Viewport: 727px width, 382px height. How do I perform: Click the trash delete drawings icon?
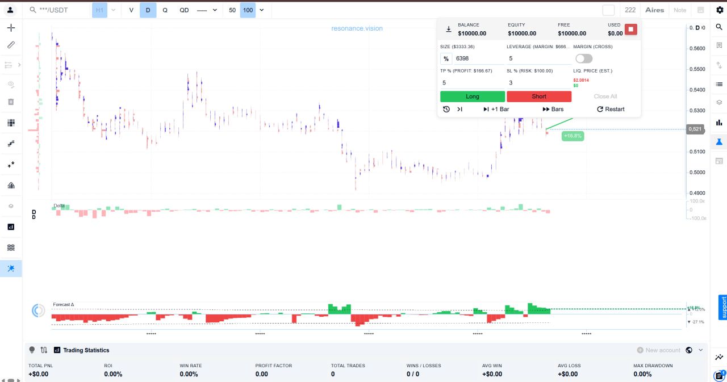[x=11, y=102]
